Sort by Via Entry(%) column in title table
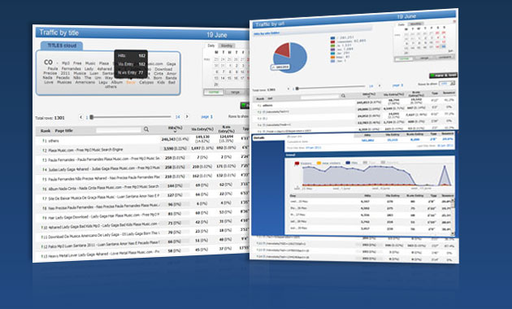 coord(202,129)
